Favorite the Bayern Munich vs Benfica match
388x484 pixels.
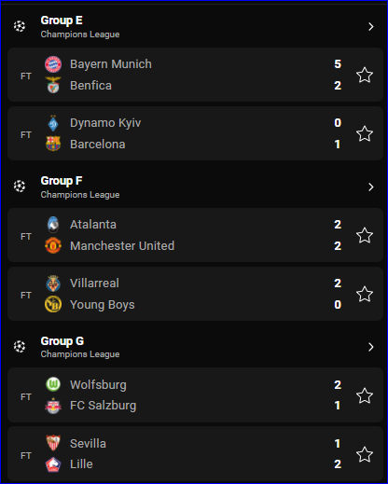365,75
